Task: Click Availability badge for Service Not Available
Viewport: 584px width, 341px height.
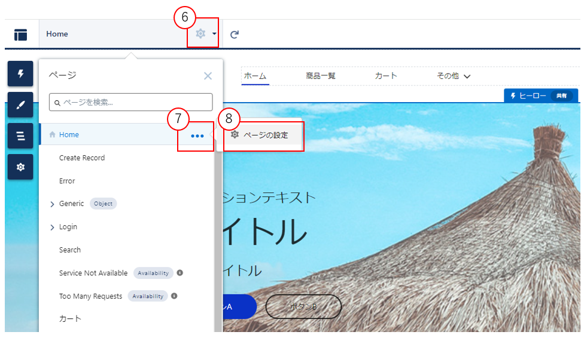Action: tap(153, 273)
